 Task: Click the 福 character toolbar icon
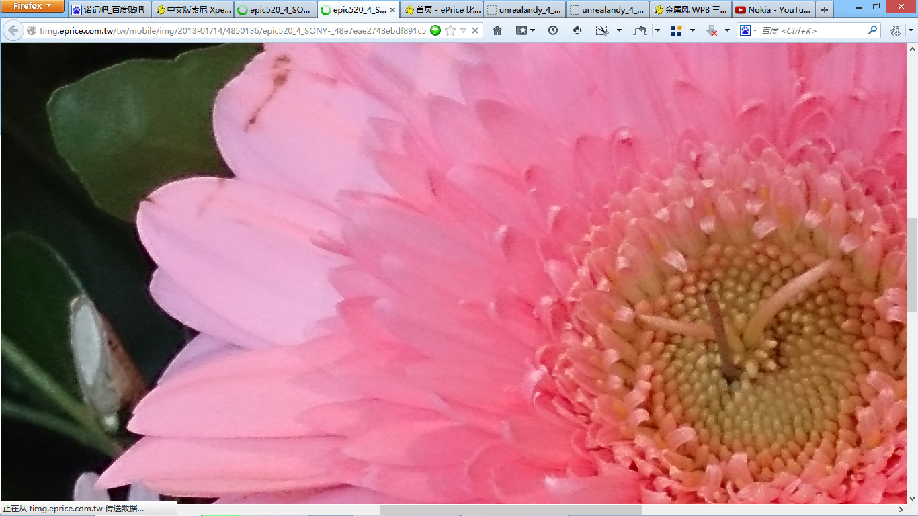coord(895,30)
